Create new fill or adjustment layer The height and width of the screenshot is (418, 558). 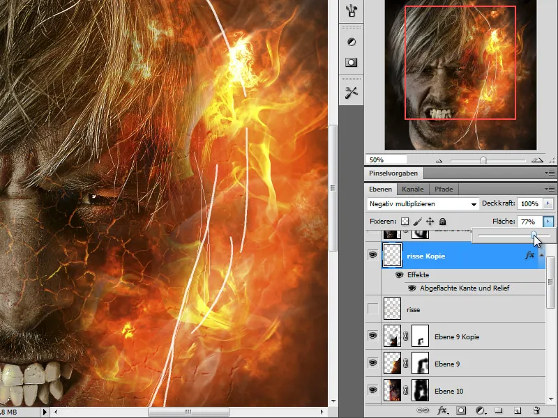481,410
